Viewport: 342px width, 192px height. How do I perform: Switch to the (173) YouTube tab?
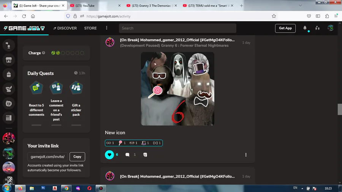click(95, 6)
